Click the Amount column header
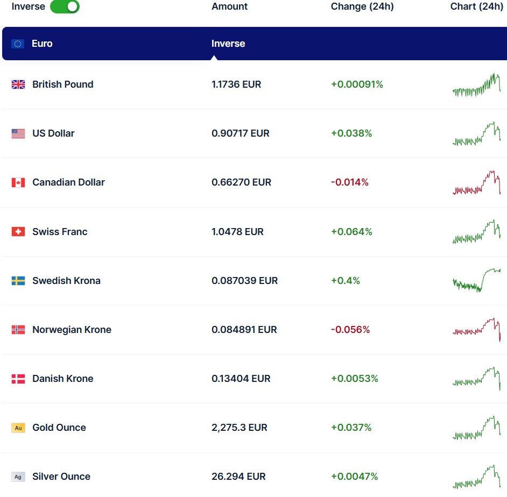 [230, 6]
